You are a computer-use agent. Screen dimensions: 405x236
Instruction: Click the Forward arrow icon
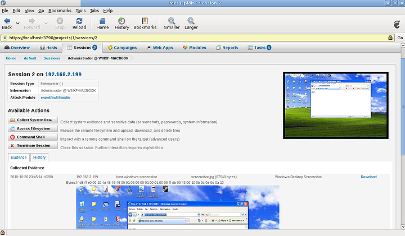point(31,21)
